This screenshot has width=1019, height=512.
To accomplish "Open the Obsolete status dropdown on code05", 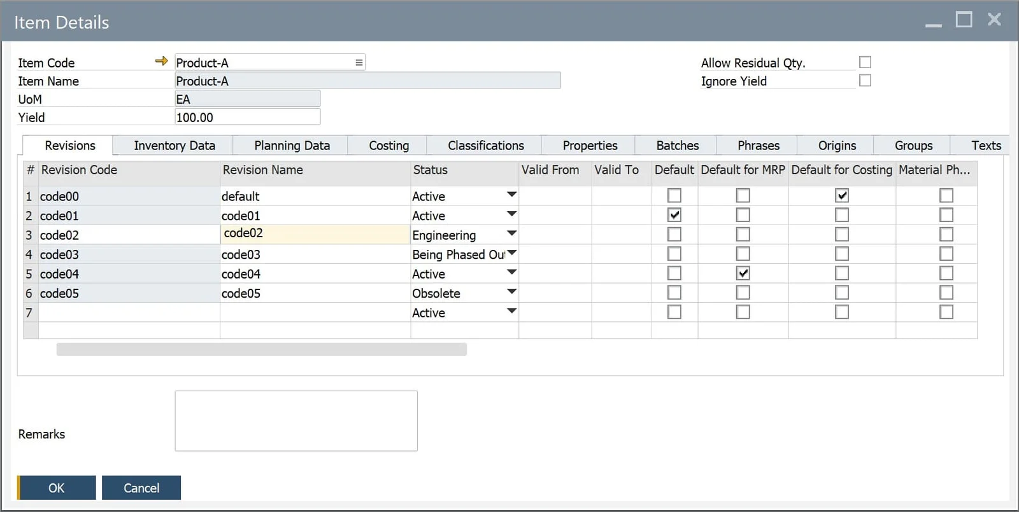I will 511,292.
